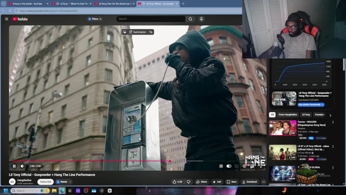Click See similar thumbnails button
Viewport: 346px width, 195px height.
311,105
